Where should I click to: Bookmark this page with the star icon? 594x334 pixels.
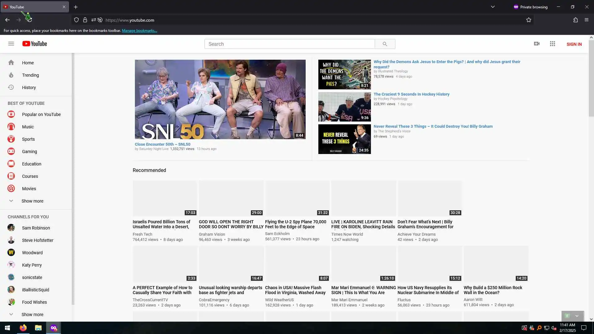coord(529,20)
